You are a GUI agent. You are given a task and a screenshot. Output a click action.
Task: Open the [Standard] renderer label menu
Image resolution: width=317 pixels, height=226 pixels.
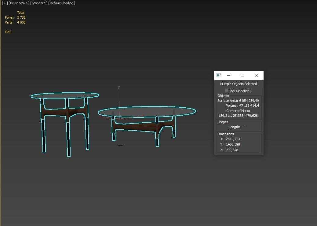39,3
